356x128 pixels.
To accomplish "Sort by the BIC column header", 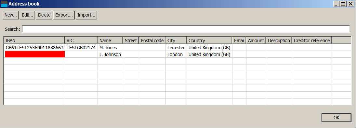I will (x=81, y=41).
